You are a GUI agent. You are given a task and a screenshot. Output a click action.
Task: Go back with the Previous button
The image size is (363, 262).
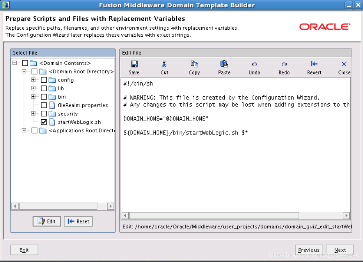pyautogui.click(x=309, y=250)
